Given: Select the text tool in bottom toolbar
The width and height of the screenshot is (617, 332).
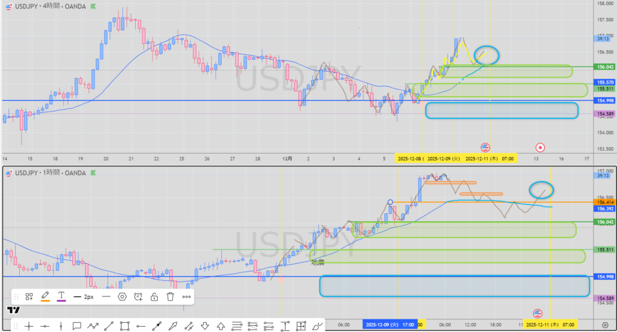Looking at the screenshot, I should pyautogui.click(x=285, y=326).
